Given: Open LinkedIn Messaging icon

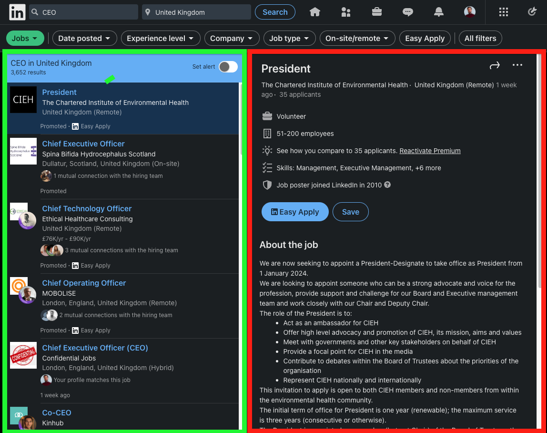Looking at the screenshot, I should point(407,11).
